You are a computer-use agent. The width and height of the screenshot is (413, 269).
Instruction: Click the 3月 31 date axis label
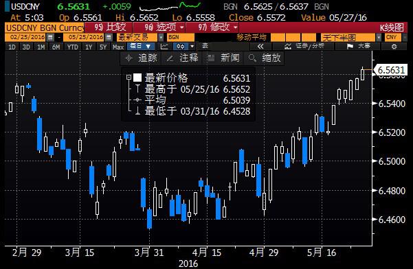tap(149, 253)
